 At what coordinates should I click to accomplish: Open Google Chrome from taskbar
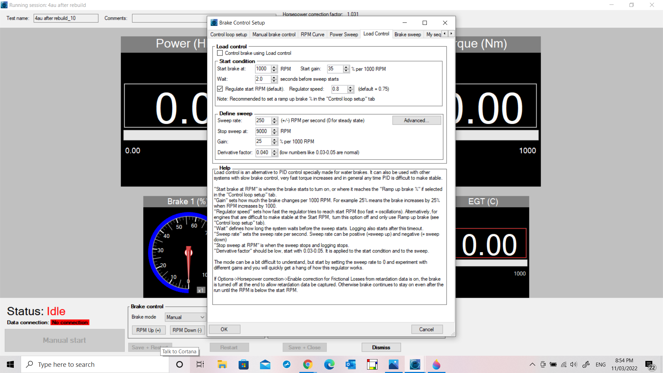308,364
